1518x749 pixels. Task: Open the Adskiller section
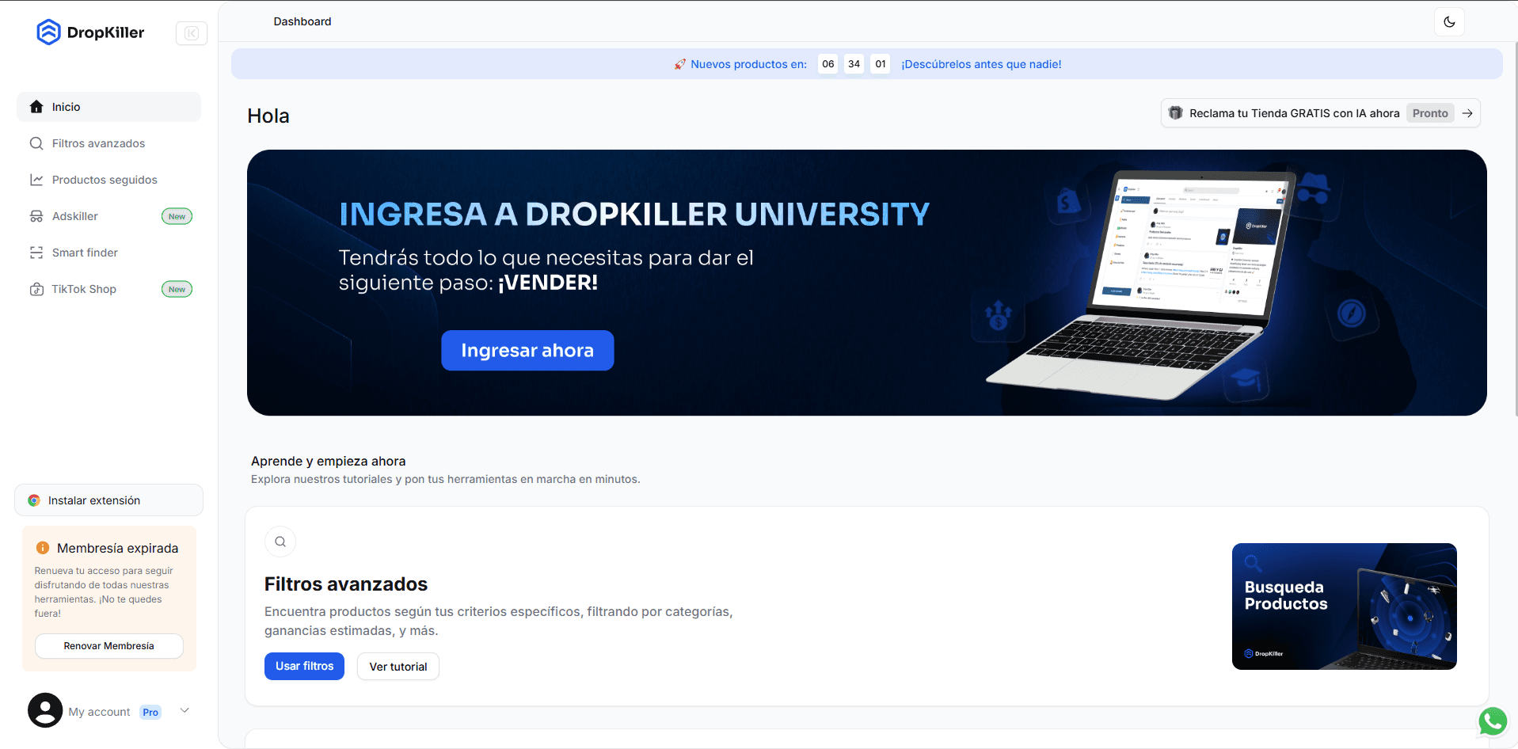point(108,216)
